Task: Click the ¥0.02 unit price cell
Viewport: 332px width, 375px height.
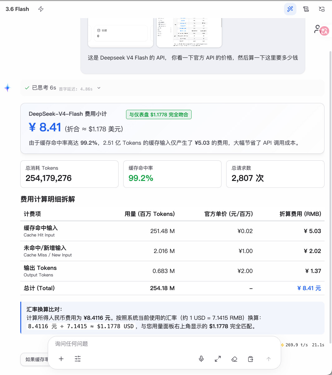Action: 245,231
